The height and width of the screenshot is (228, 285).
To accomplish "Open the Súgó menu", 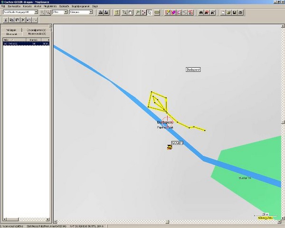I will (x=95, y=7).
